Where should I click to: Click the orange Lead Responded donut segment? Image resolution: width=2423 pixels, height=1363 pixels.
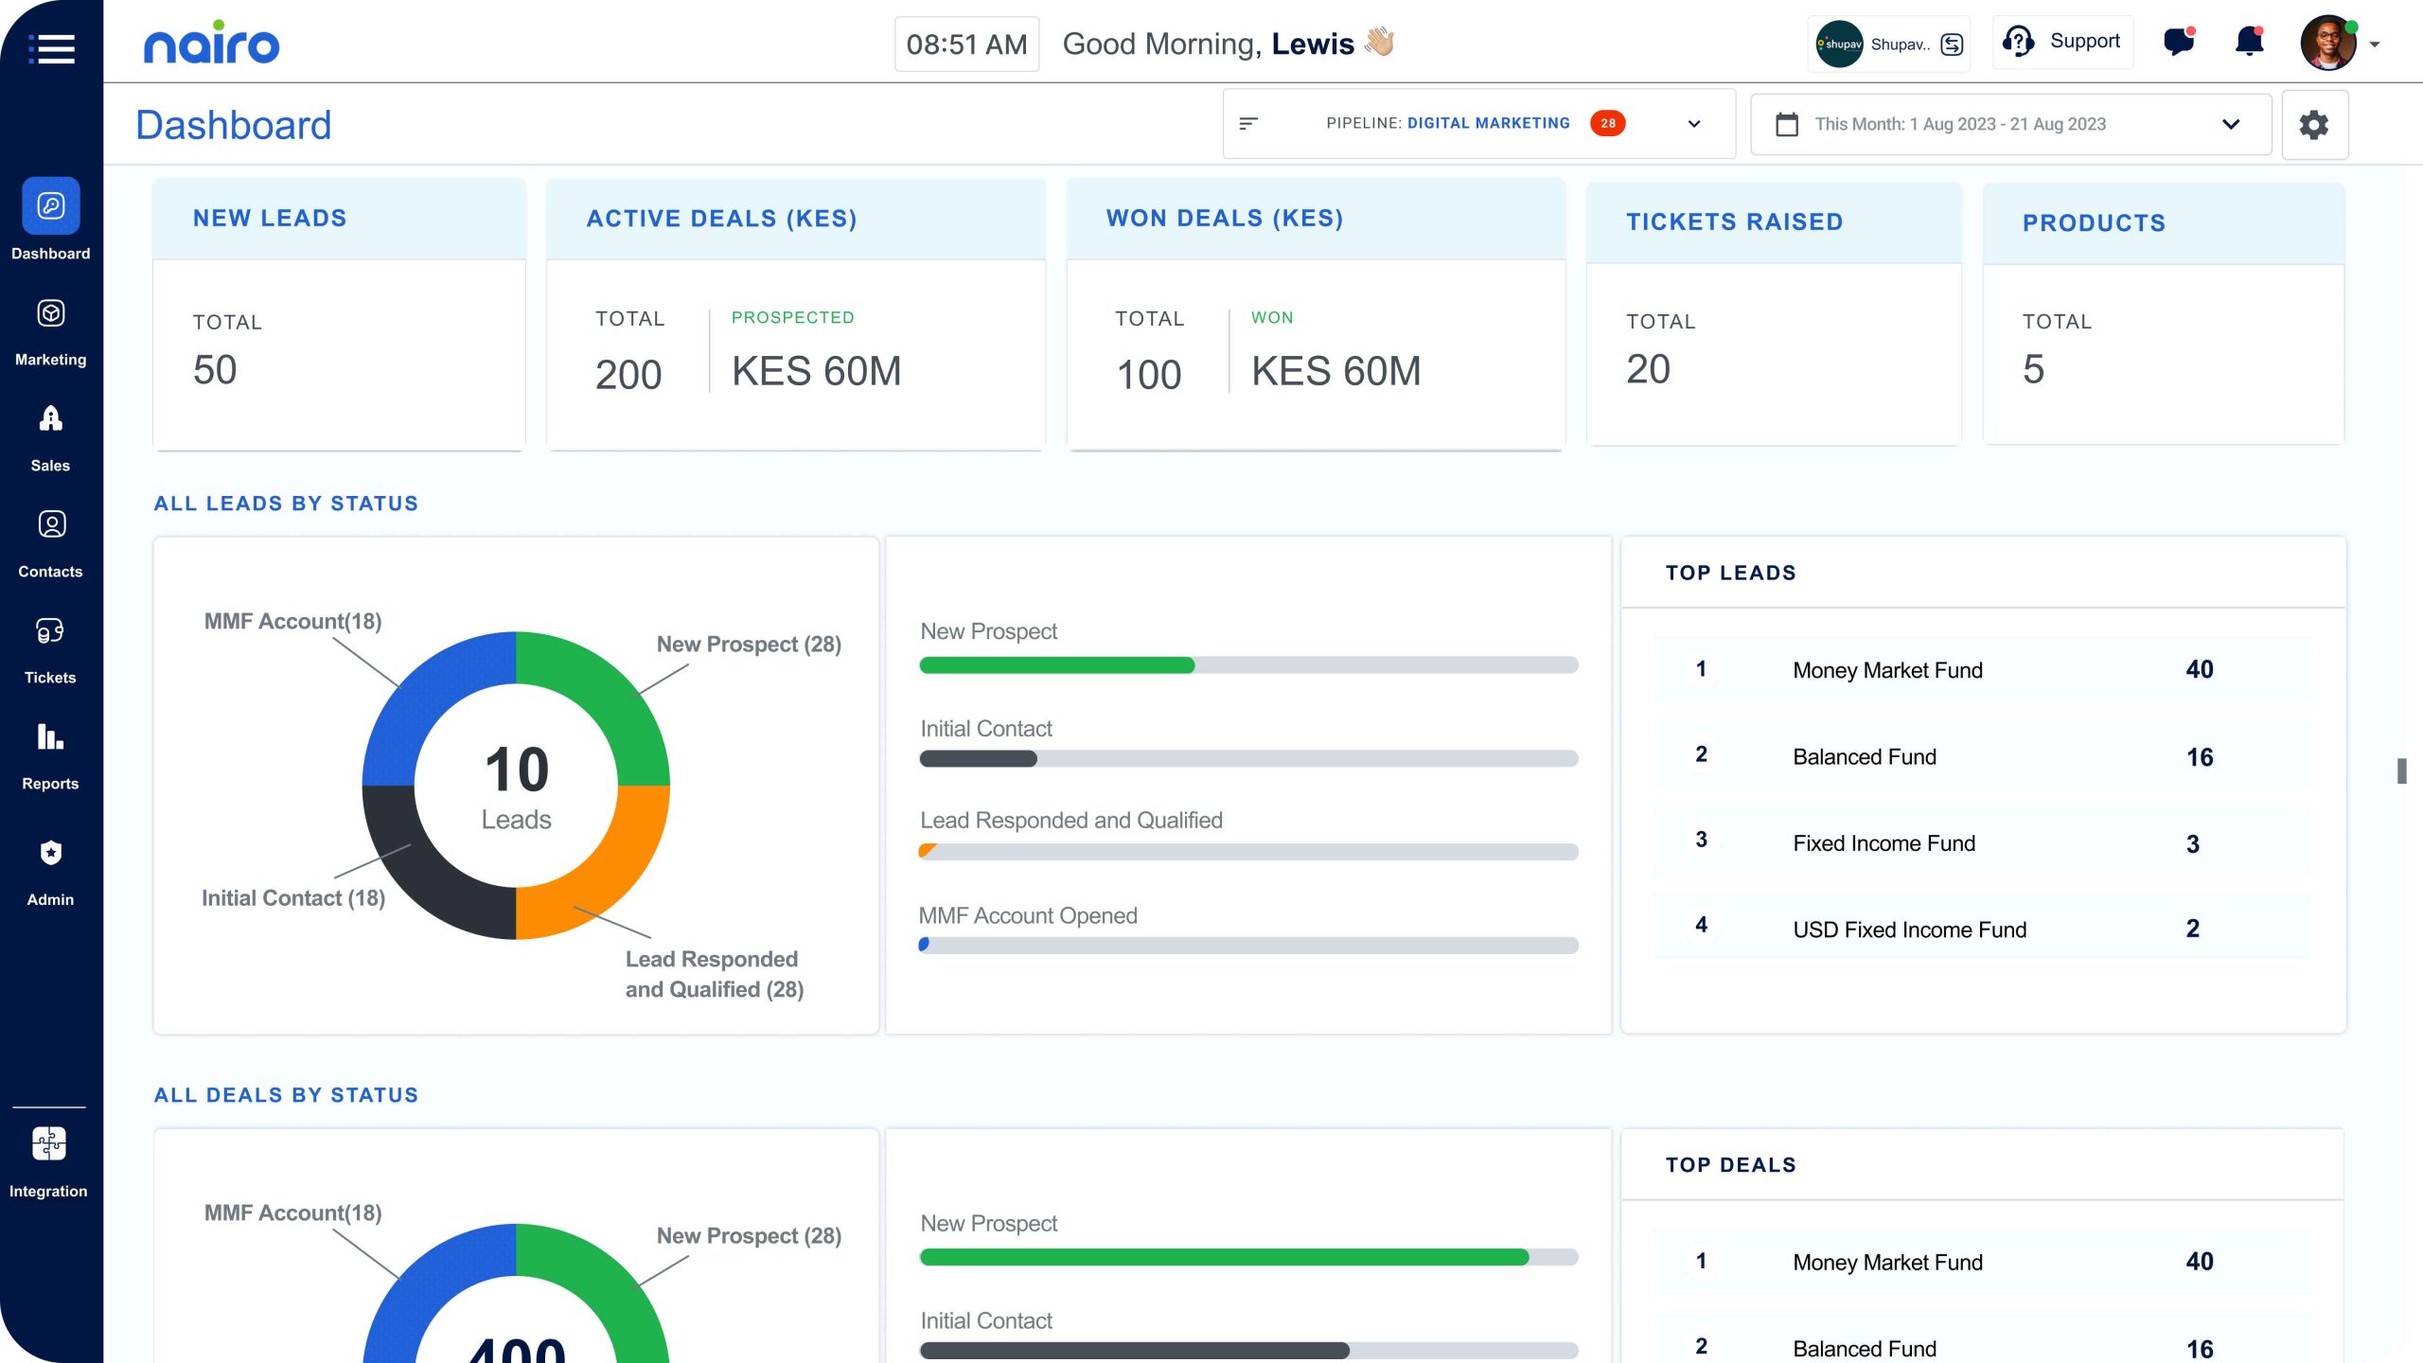pos(607,876)
